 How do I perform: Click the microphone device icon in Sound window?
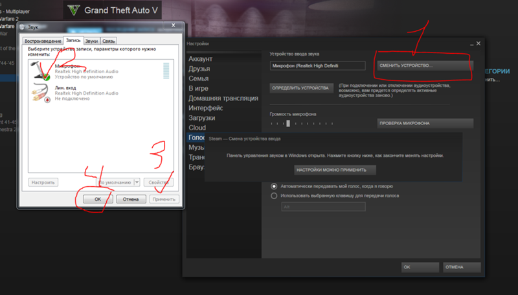coord(41,71)
